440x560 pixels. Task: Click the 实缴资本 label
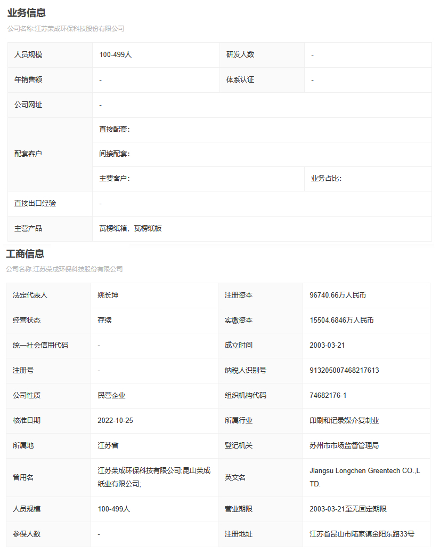(239, 320)
